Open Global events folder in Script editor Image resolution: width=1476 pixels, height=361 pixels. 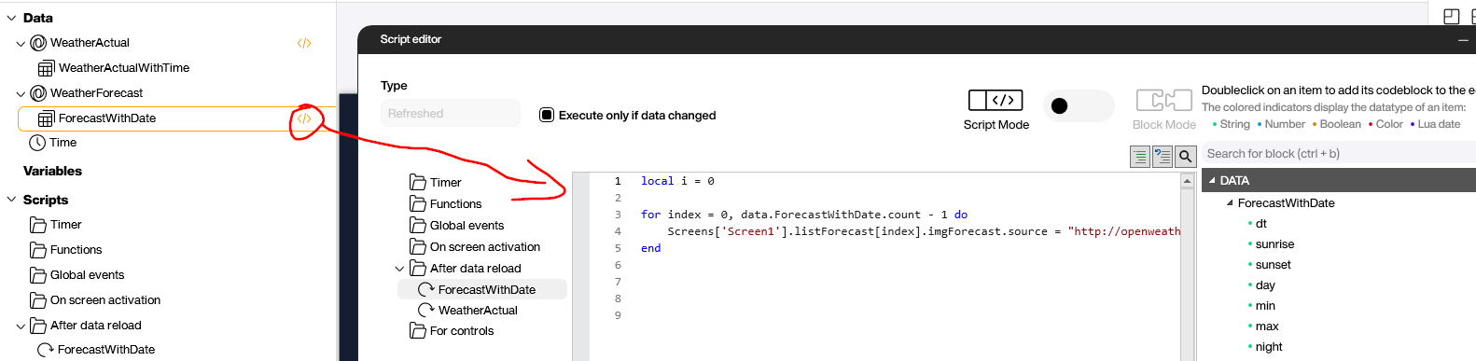[418, 225]
